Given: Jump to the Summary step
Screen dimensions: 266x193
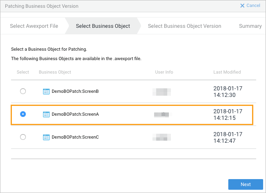Looking at the screenshot, I should 250,26.
